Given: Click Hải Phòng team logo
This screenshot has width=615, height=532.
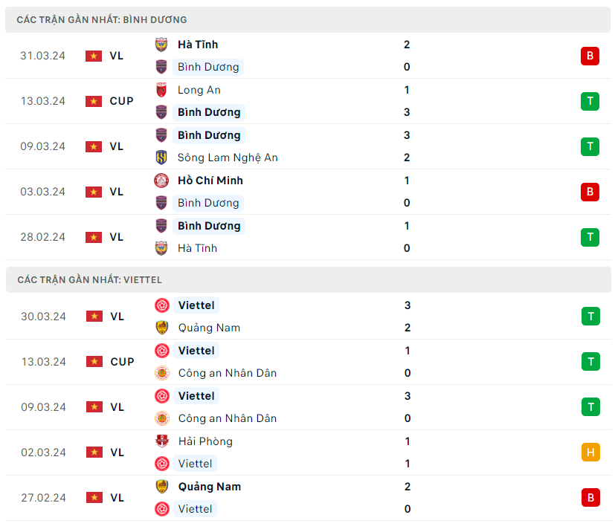Looking at the screenshot, I should [x=162, y=441].
